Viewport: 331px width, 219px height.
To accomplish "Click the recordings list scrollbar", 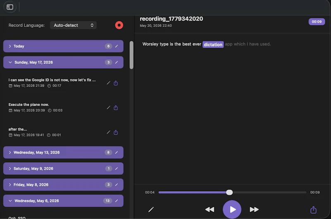I will tap(131, 55).
